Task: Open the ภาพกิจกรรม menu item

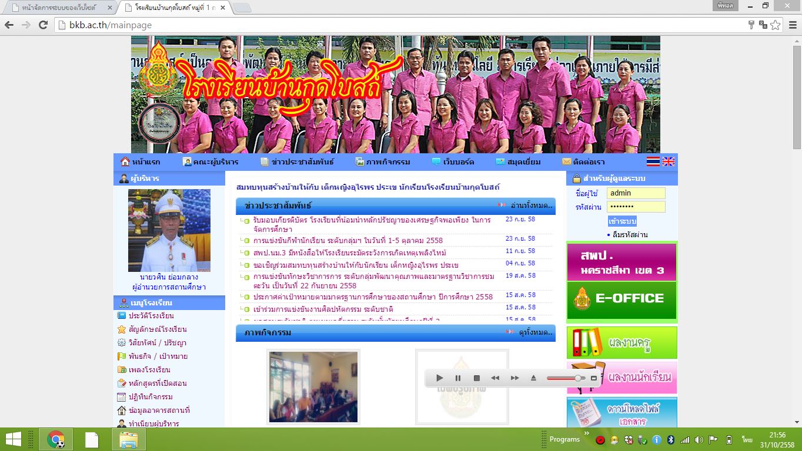Action: tap(383, 161)
